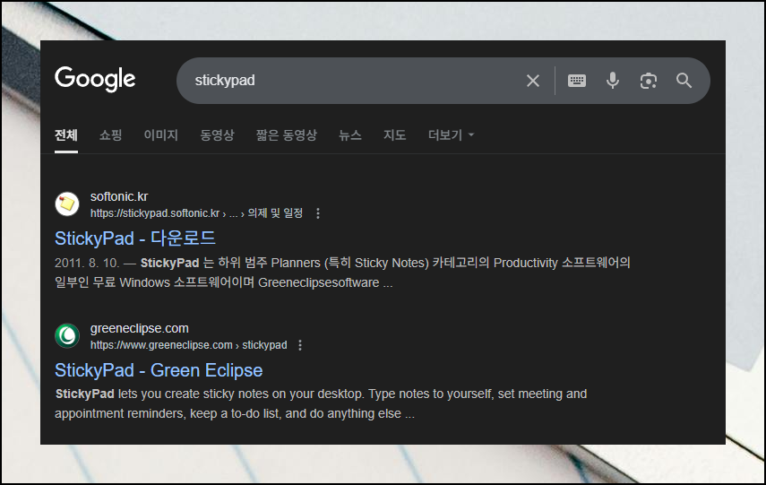Switch to the 쇼핑 tab
Viewport: 766px width, 485px height.
coord(110,135)
